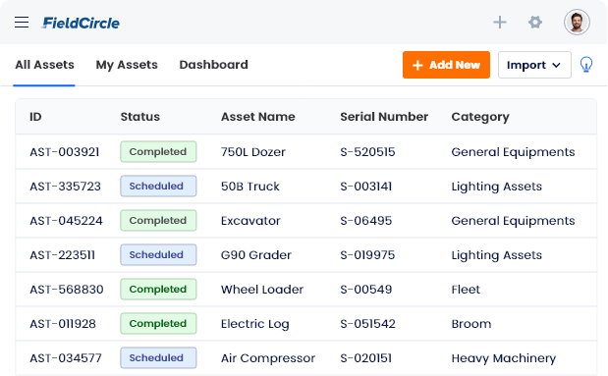Open asset AST-568830
The height and width of the screenshot is (376, 608).
tap(67, 290)
